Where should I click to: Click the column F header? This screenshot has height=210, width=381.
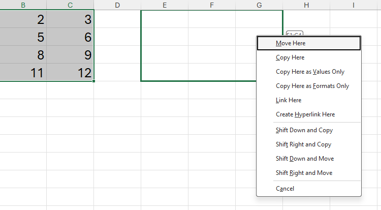click(211, 5)
